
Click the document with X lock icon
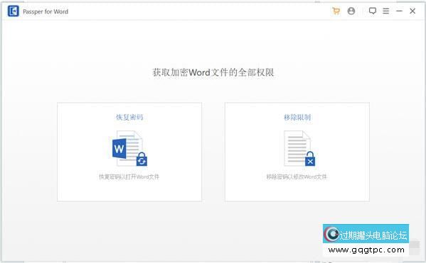tap(299, 148)
